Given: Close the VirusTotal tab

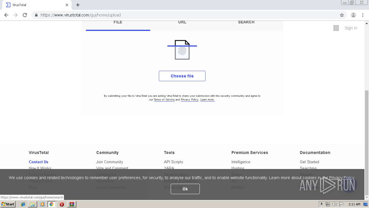Looking at the screenshot, I should (67, 5).
